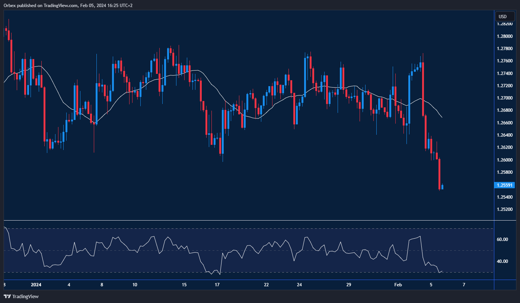Click the Feb month marker on time axis

click(398, 285)
